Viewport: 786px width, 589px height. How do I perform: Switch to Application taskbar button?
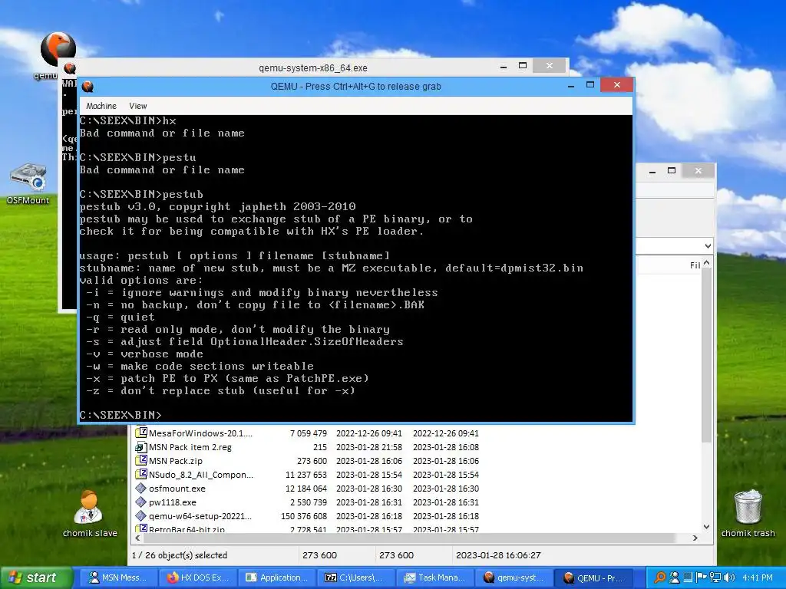coord(277,577)
